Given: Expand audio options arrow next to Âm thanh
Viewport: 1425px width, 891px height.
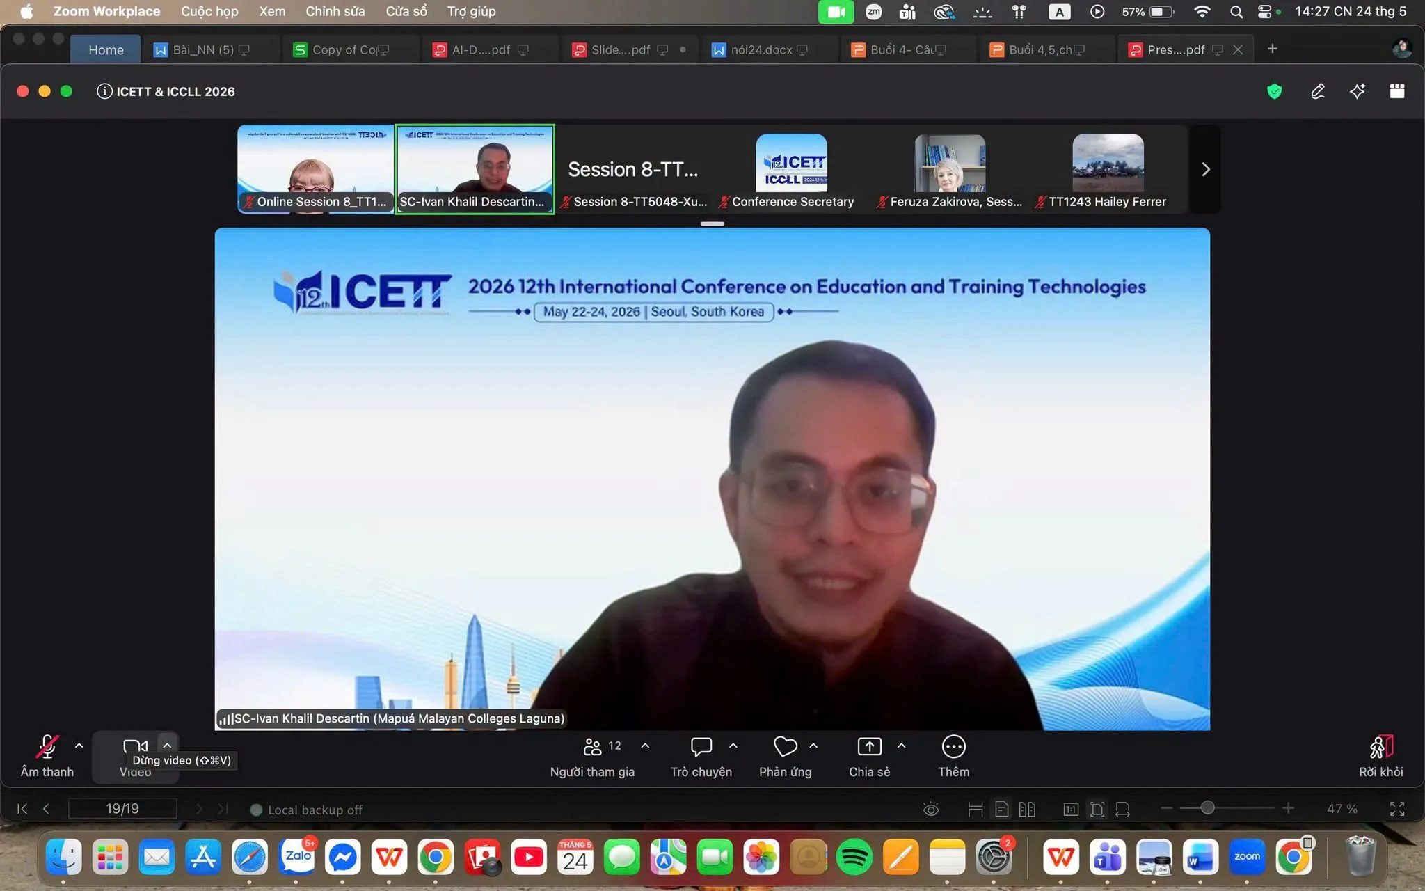Looking at the screenshot, I should (x=79, y=746).
